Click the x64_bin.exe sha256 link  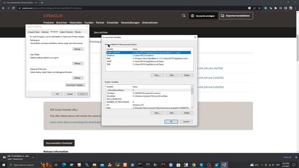pos(219,78)
